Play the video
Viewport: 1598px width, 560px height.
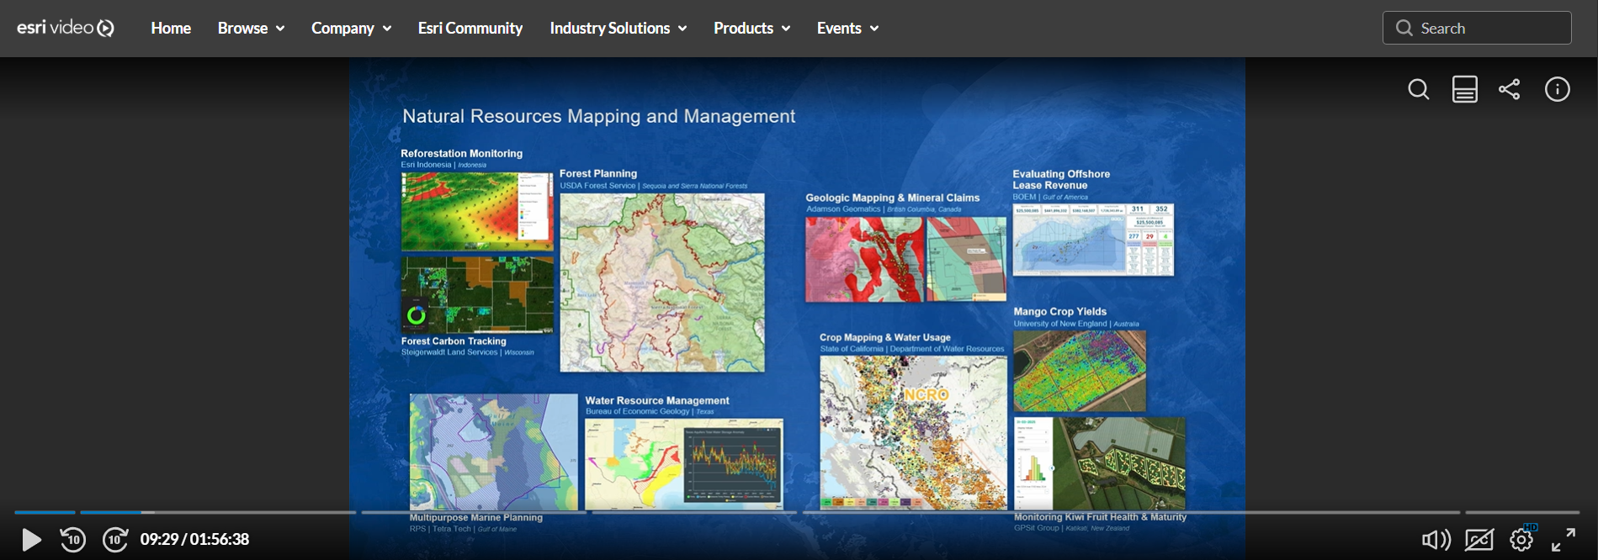(31, 539)
